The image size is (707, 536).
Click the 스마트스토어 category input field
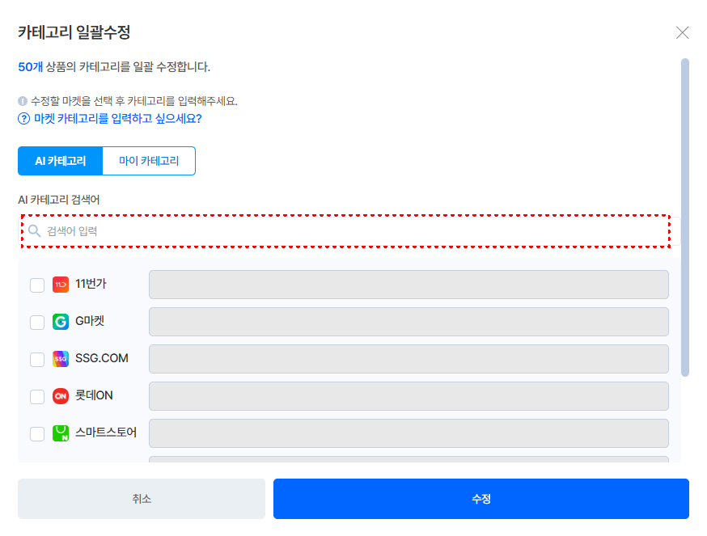[x=409, y=433]
